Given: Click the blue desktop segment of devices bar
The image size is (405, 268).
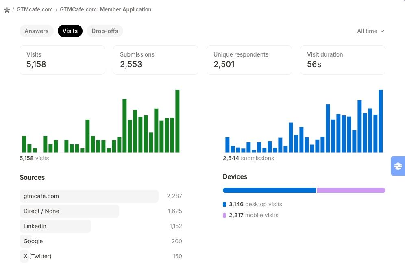Looking at the screenshot, I should click(x=270, y=190).
